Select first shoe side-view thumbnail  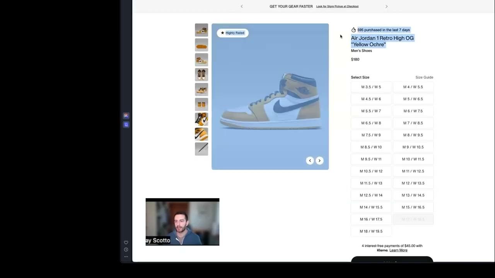[x=201, y=30]
